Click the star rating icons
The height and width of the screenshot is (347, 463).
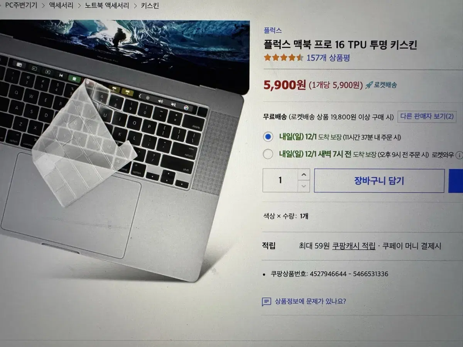[x=284, y=58]
